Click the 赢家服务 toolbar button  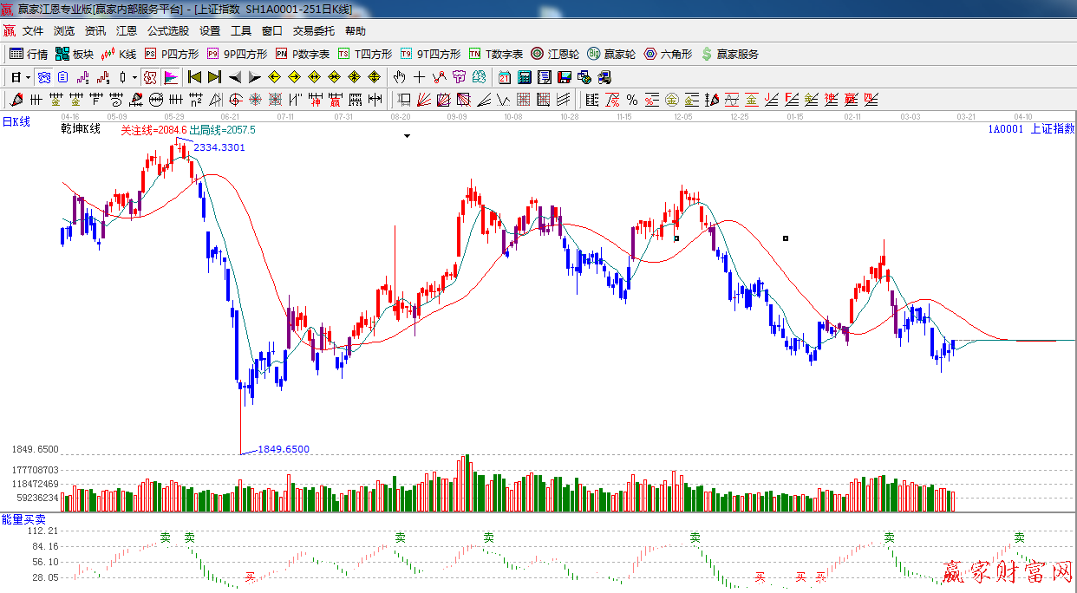click(x=729, y=54)
